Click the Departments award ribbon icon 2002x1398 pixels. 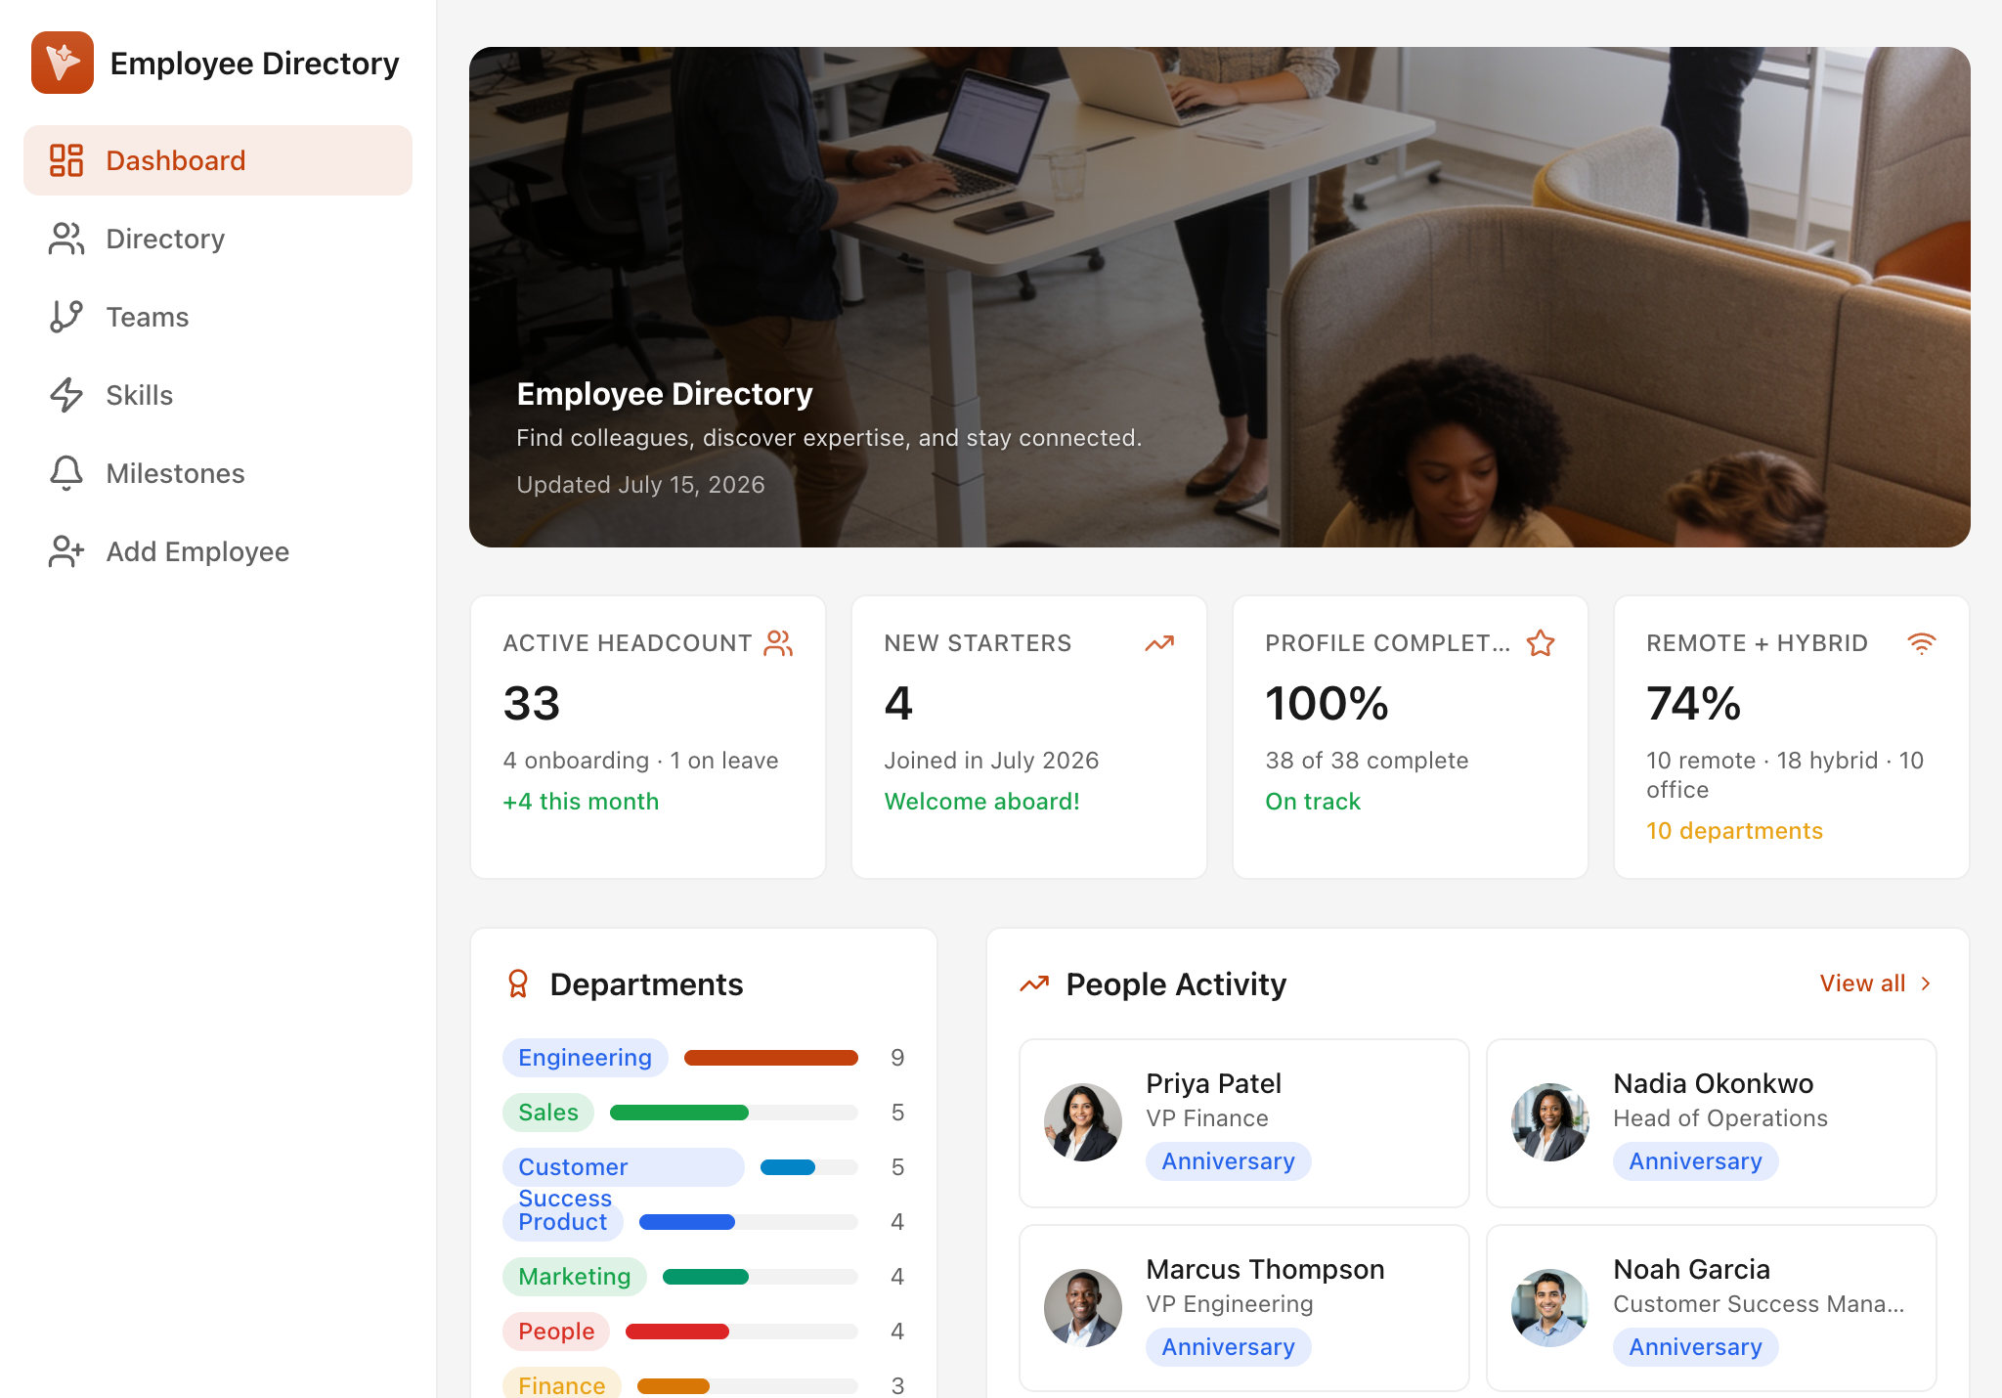coord(518,983)
